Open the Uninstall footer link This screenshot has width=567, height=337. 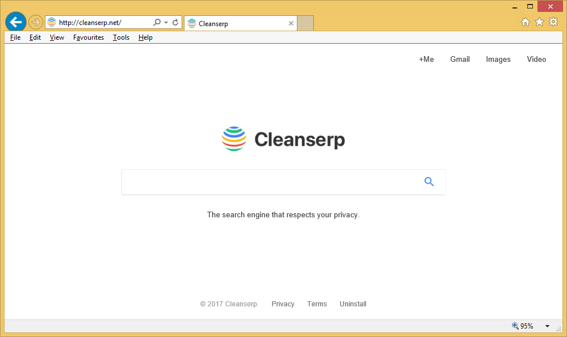point(353,304)
